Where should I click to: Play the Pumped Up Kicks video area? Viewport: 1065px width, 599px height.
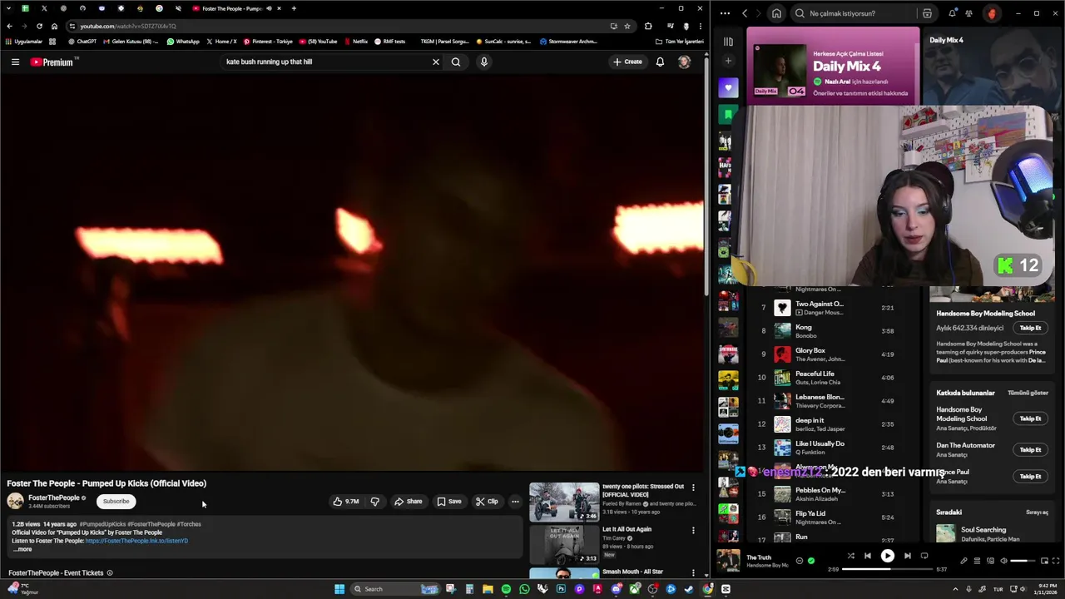pyautogui.click(x=352, y=273)
